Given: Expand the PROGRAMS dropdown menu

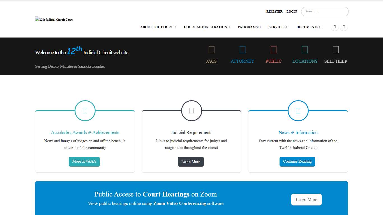Looking at the screenshot, I should (249, 27).
